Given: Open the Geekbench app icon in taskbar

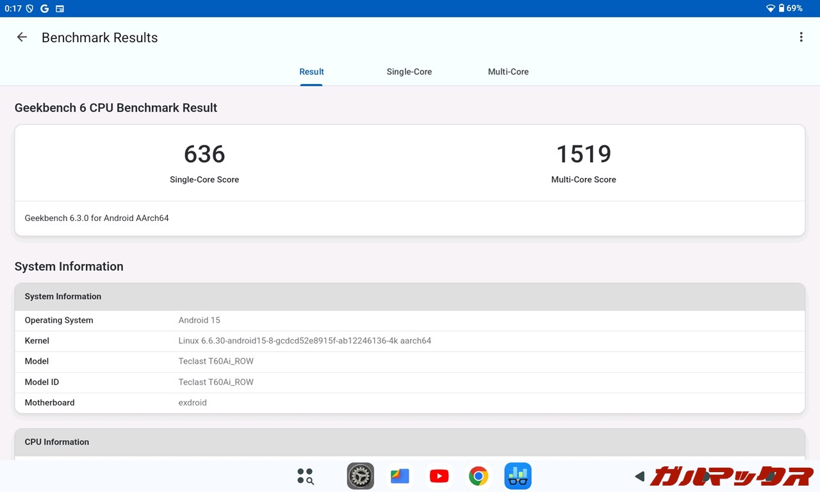Looking at the screenshot, I should (x=518, y=476).
